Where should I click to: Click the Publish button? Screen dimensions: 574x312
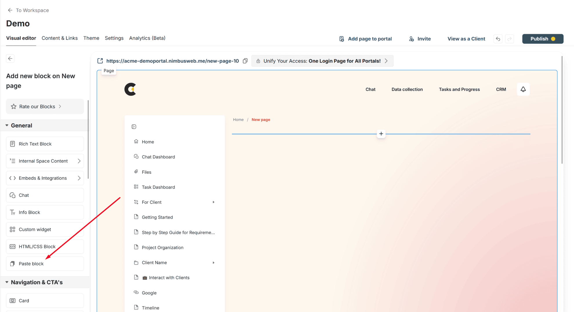point(542,39)
